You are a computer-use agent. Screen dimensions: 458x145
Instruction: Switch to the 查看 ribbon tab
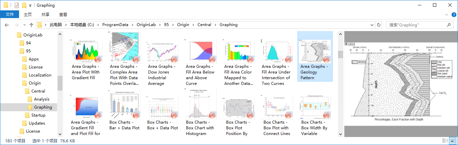tap(63, 14)
